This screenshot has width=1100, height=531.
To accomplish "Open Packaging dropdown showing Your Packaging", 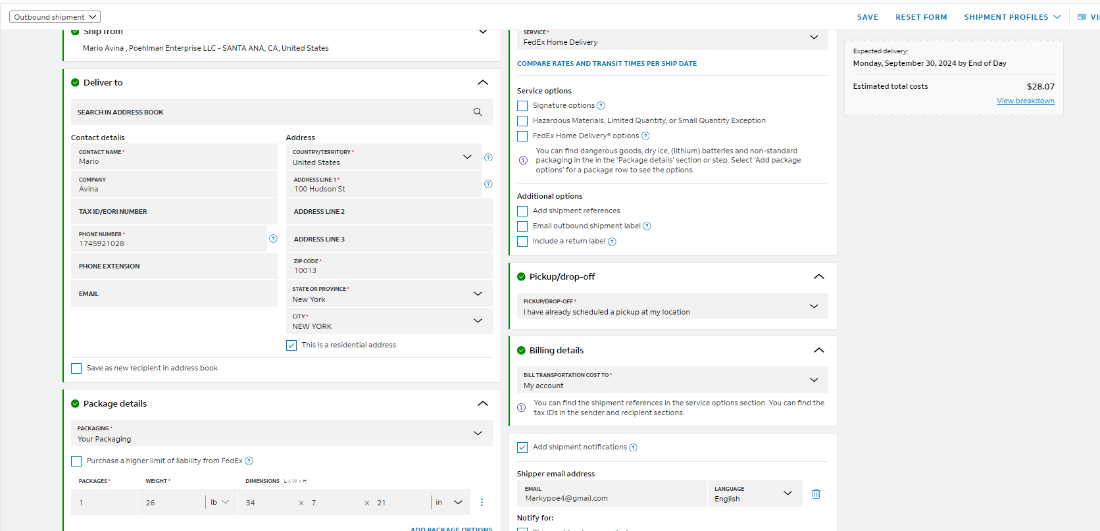I will click(282, 433).
